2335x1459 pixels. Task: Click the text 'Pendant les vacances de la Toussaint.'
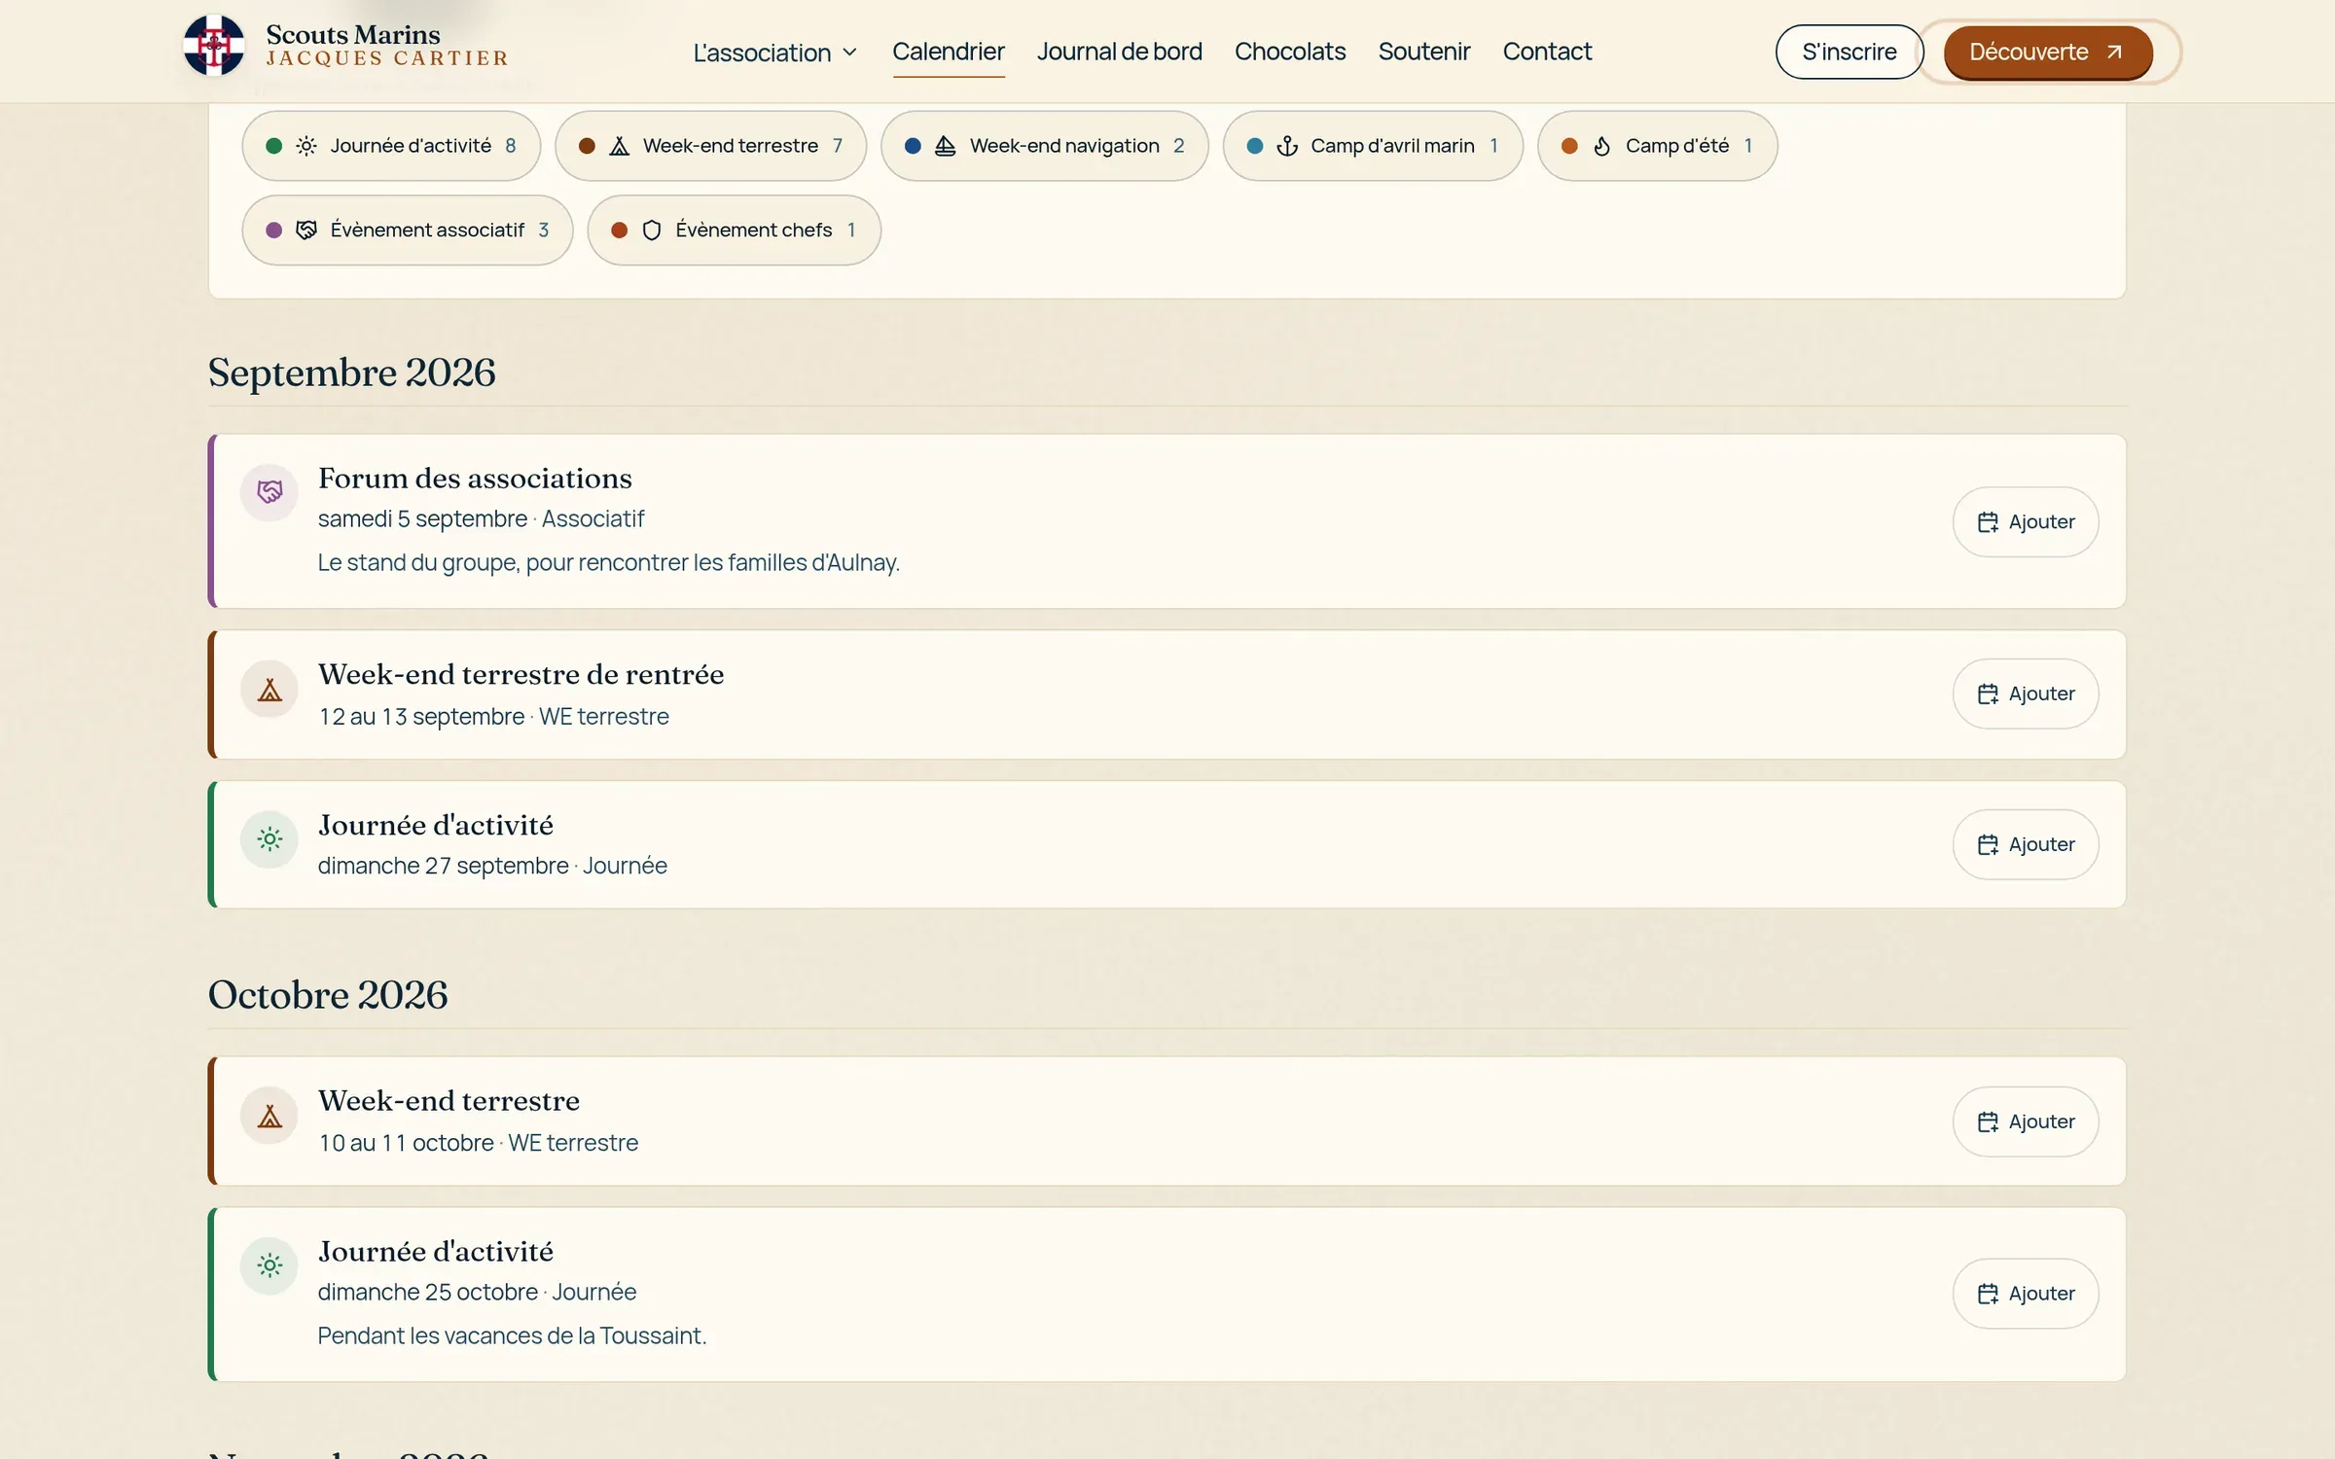point(512,1335)
